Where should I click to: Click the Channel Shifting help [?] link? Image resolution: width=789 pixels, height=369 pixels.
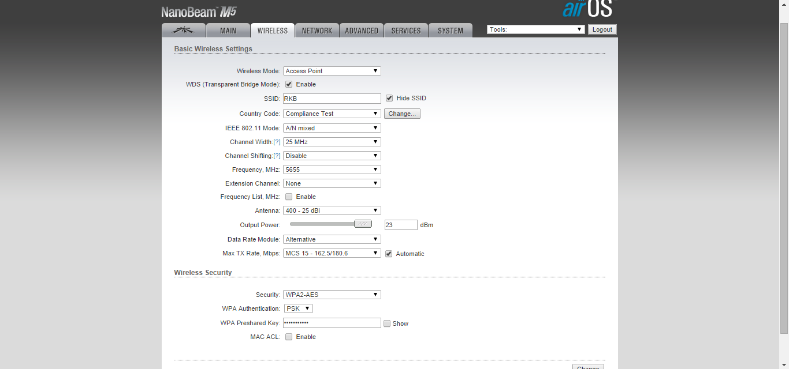tap(277, 156)
